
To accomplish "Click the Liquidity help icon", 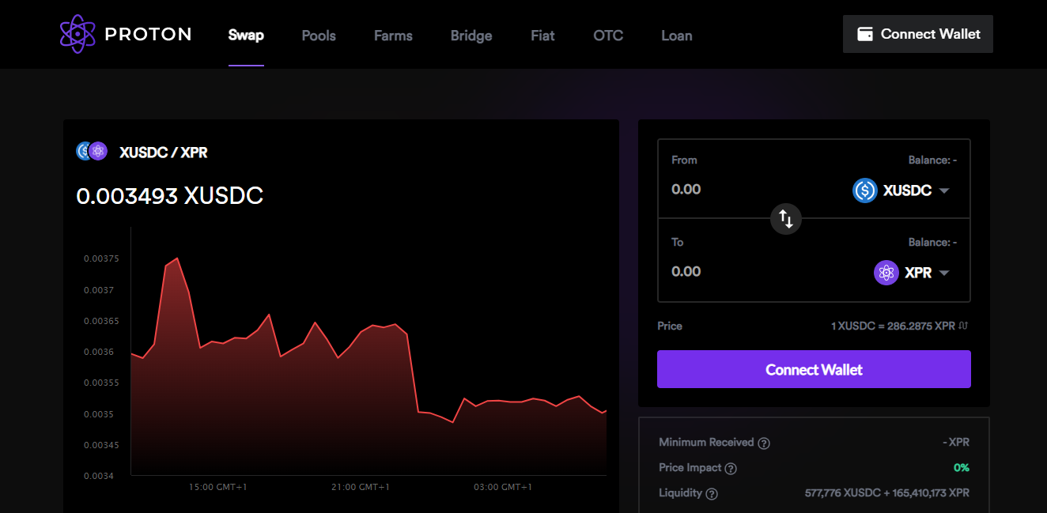I will (712, 494).
